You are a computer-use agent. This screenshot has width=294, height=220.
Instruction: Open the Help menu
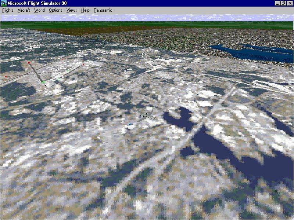click(85, 10)
